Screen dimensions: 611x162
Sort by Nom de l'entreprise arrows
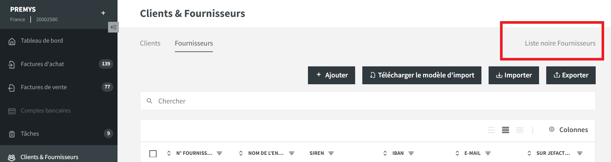(x=241, y=153)
